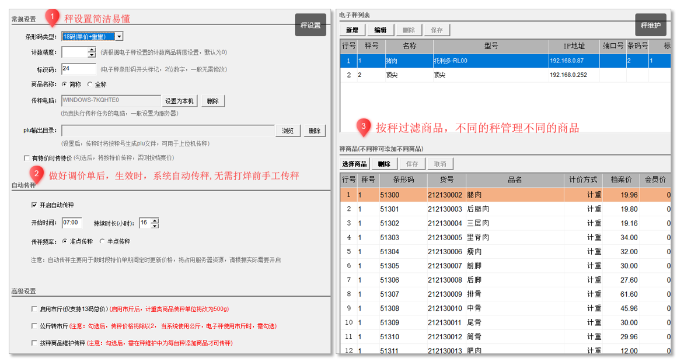Screen dimensions: 677x362
Task: Select product row 后脚
Action: (x=505, y=280)
